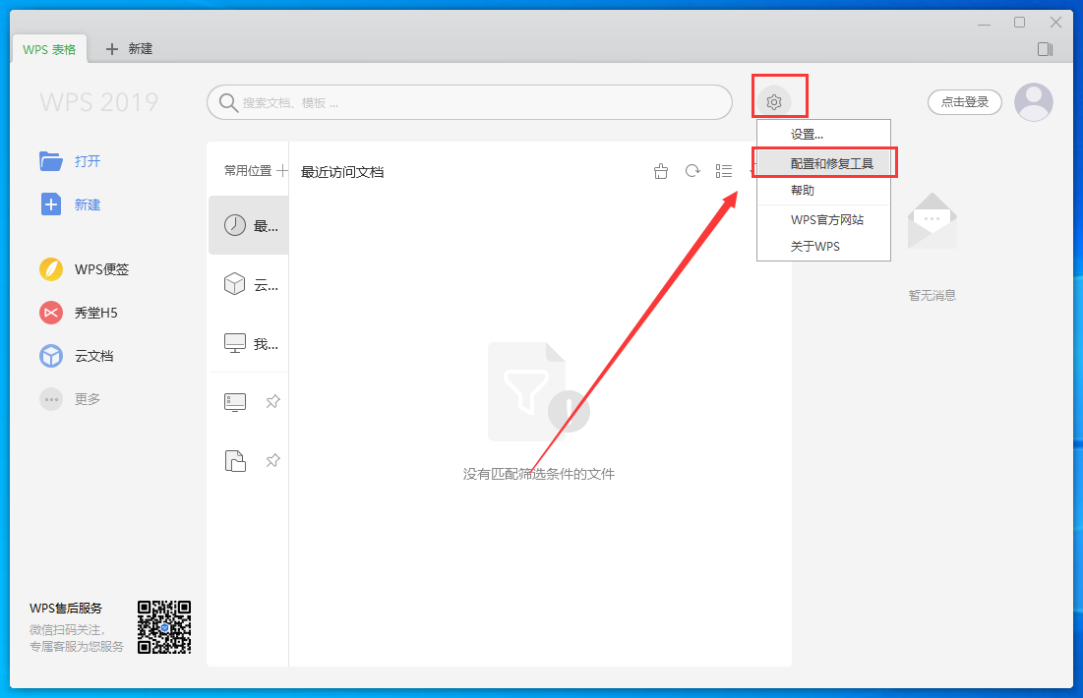1083x698 pixels.
Task: Expand 更多 apps in sidebar
Action: (70, 399)
